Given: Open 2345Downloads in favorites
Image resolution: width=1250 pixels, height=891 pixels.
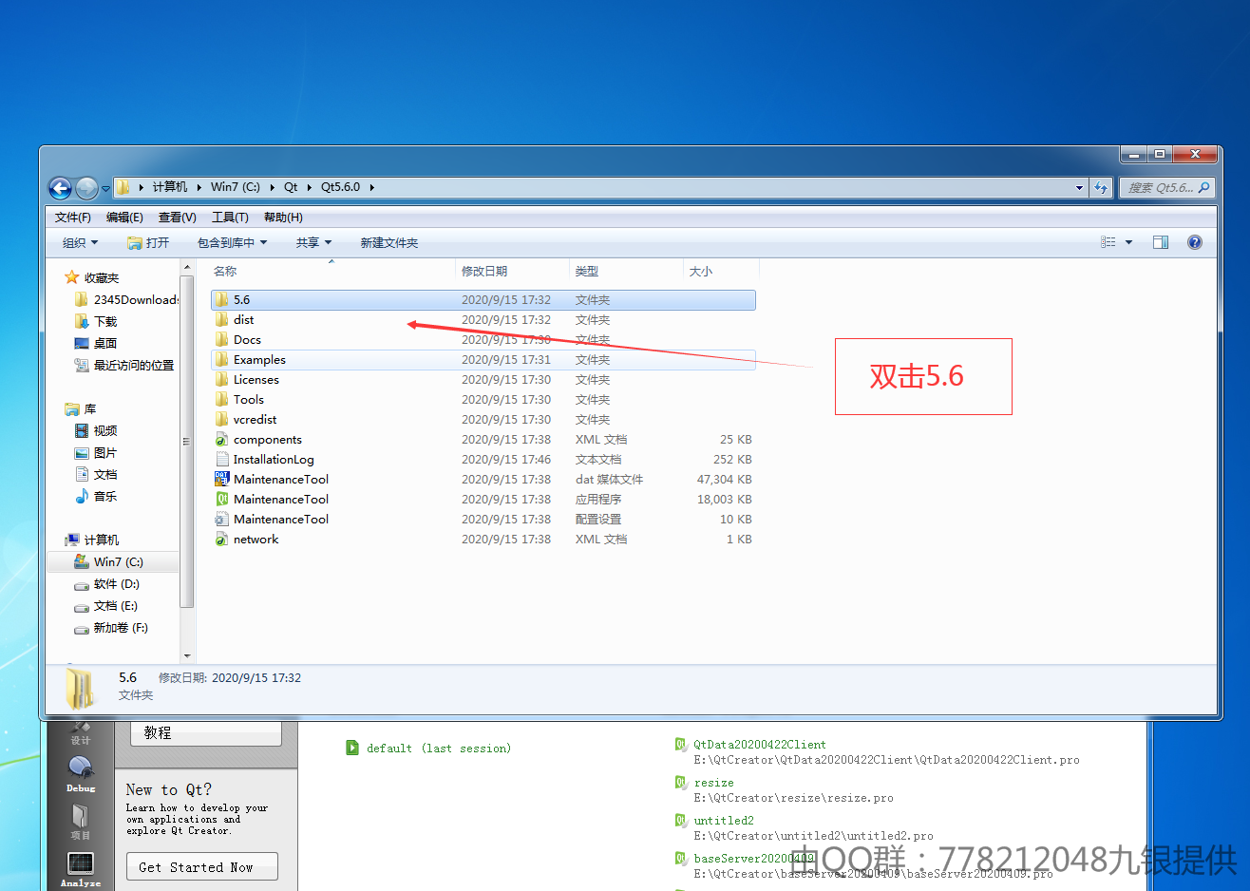Looking at the screenshot, I should pos(126,300).
